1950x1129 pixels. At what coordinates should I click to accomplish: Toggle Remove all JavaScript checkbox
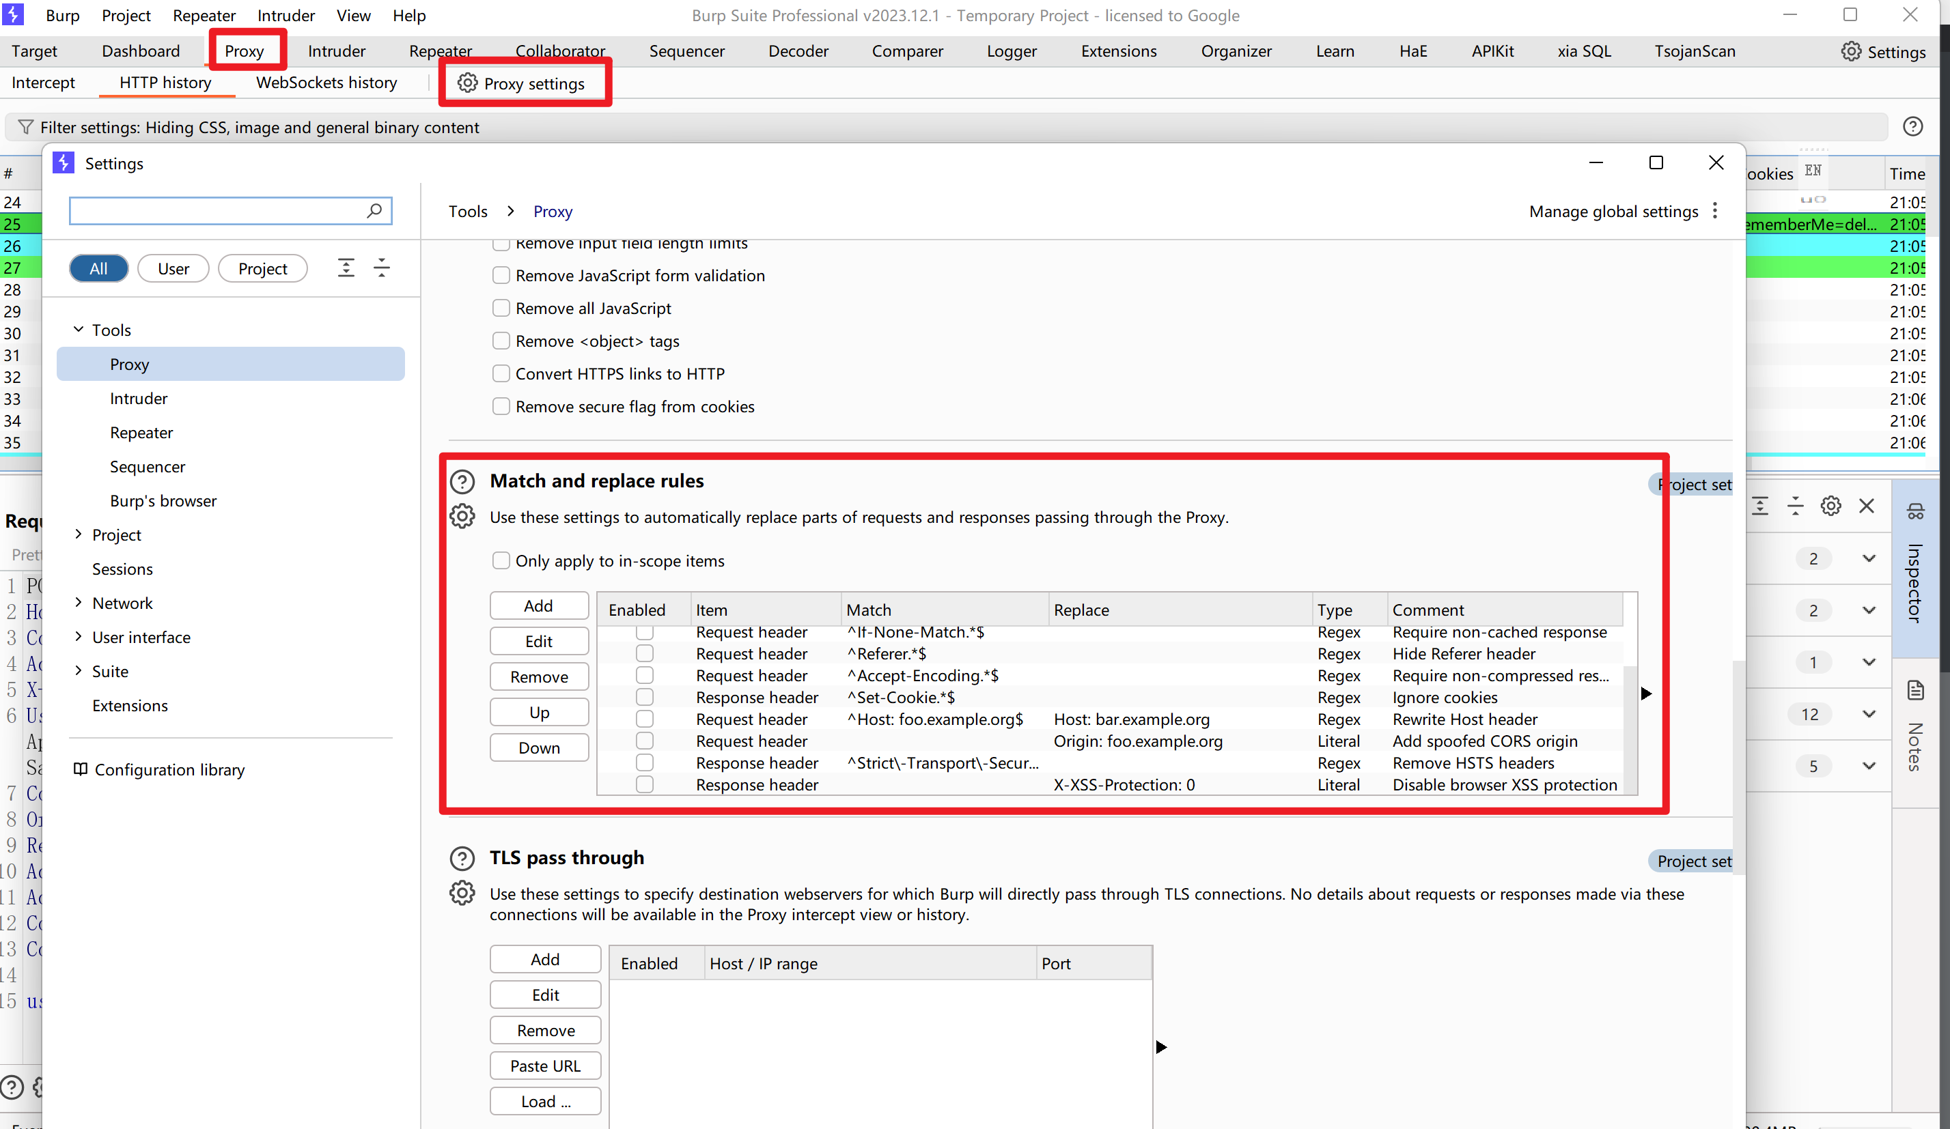click(x=501, y=308)
